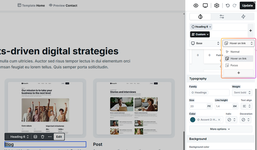
Task: Switch to the Style tab (leaf icon)
Action: [x=200, y=16]
